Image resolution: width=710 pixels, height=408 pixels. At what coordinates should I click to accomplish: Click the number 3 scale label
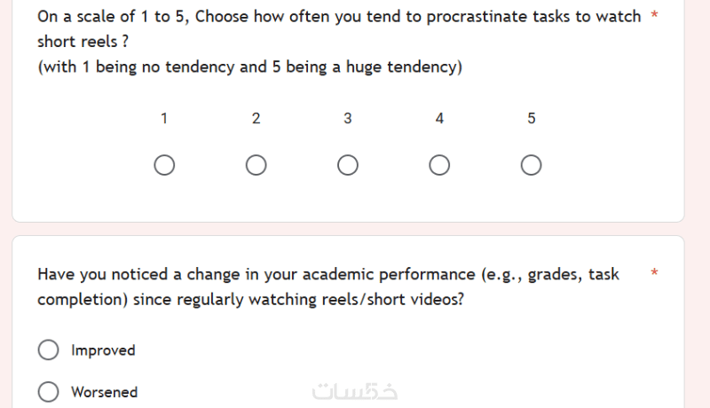[348, 119]
